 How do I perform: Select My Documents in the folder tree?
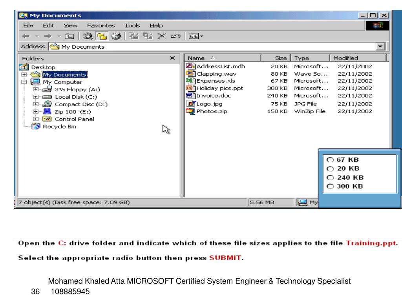tap(65, 74)
